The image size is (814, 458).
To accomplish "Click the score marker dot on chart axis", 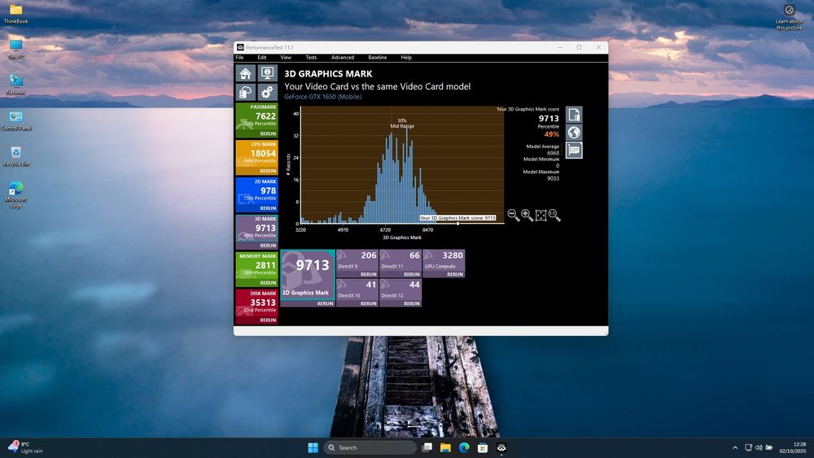I will tap(457, 224).
